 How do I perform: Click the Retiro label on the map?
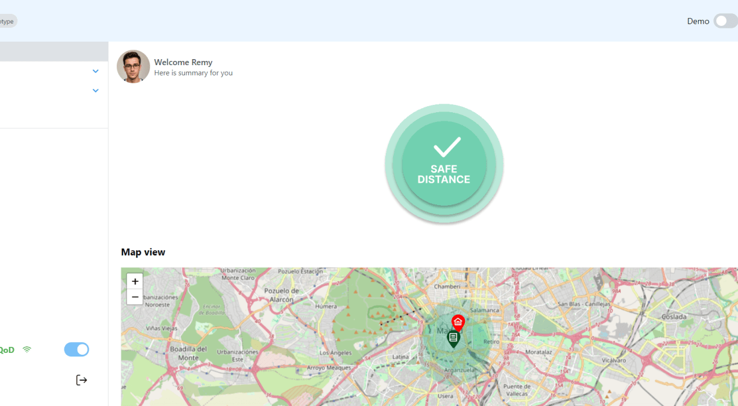(x=491, y=341)
